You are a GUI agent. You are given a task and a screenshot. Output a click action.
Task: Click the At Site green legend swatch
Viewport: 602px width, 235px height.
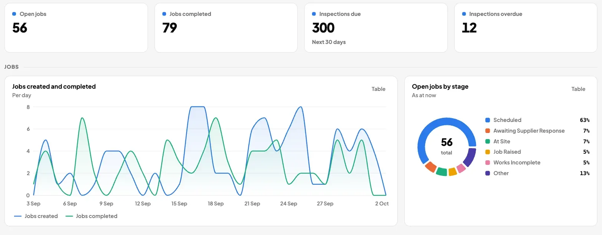[x=488, y=142]
